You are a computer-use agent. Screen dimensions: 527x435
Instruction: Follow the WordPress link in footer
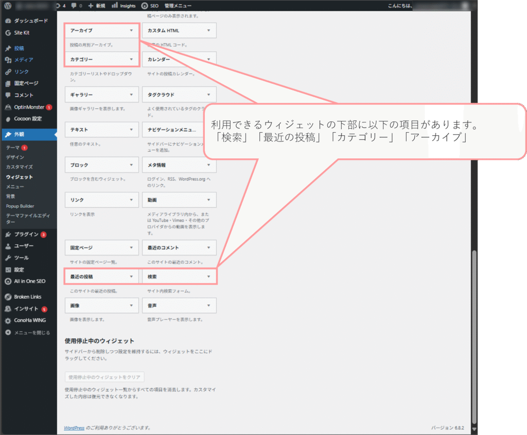point(74,427)
